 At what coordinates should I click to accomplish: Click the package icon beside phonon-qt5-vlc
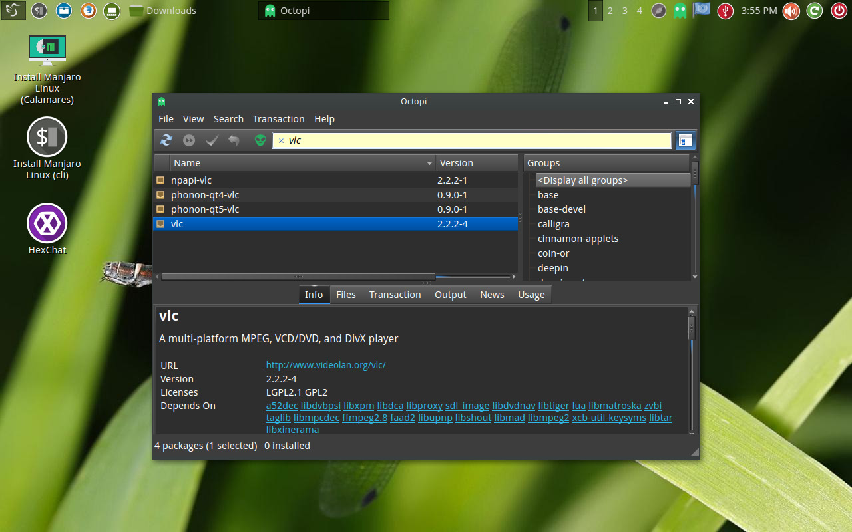point(160,209)
